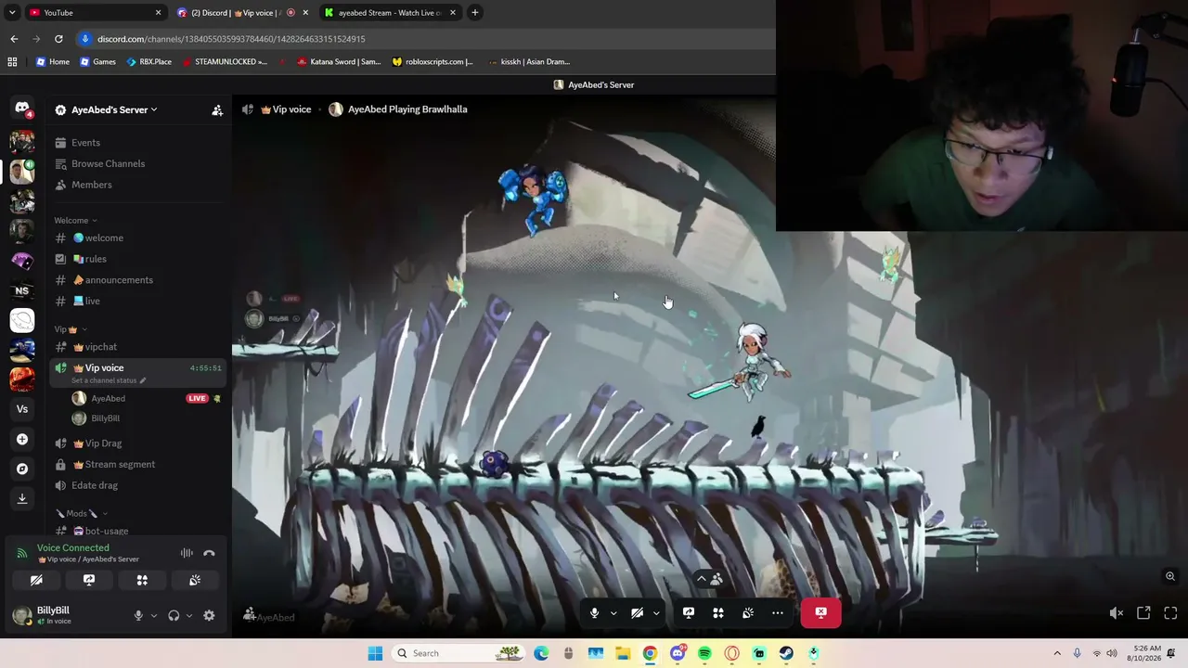Viewport: 1188px width, 668px height.
Task: Open Discover servers compass icon
Action: point(22,469)
